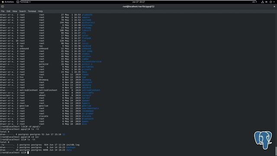Open the Edit menu

click(x=9, y=11)
